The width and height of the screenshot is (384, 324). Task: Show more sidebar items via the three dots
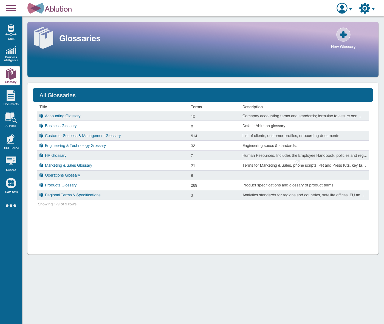pyautogui.click(x=11, y=206)
